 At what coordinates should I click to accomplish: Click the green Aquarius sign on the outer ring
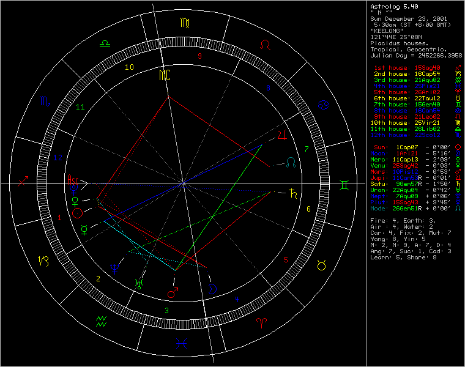pyautogui.click(x=102, y=320)
